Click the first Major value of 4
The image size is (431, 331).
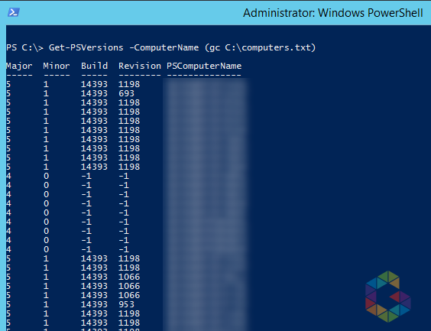pos(8,176)
